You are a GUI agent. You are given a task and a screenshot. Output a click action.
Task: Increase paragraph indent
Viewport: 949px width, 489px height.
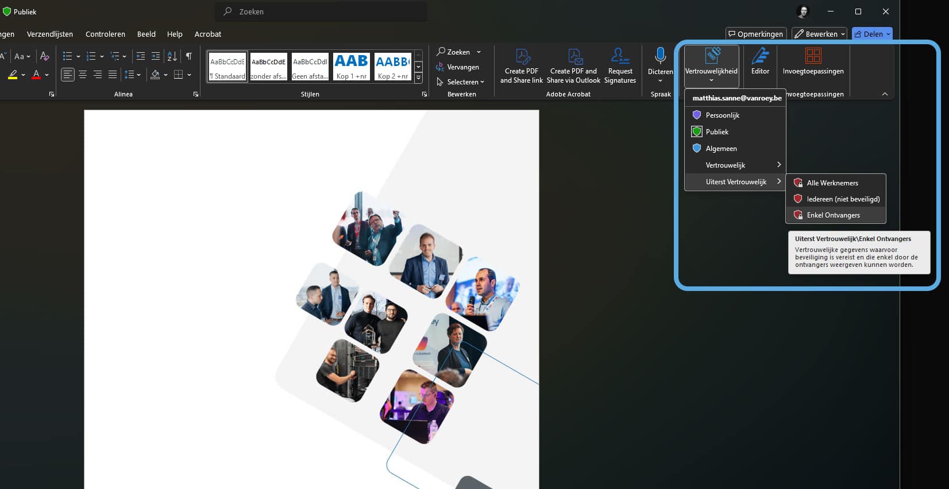coord(156,56)
